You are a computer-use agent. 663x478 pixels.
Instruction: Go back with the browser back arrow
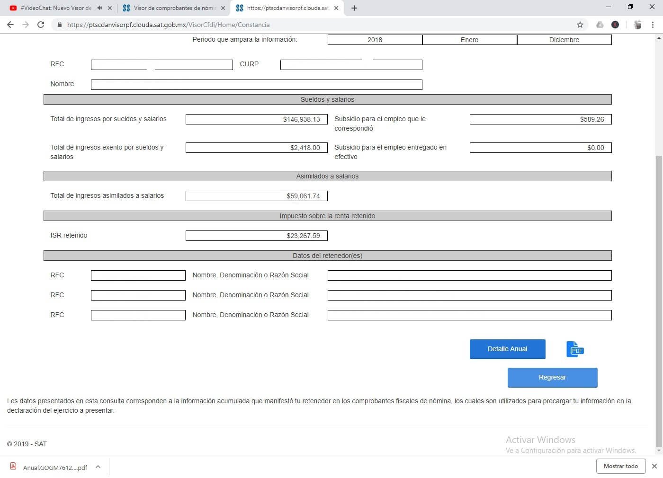(x=10, y=25)
